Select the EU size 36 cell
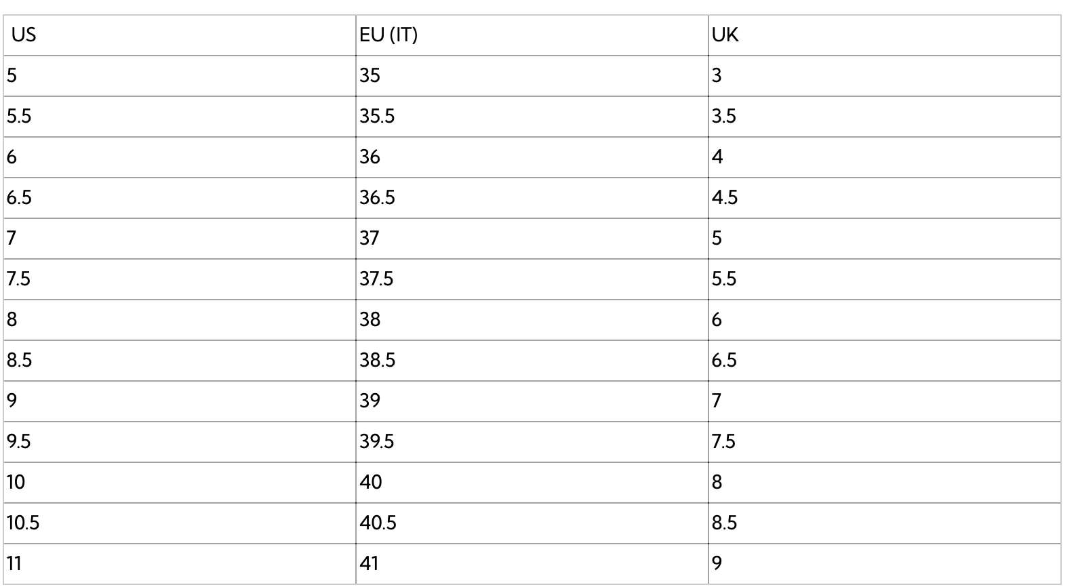The image size is (1078, 587). [370, 157]
